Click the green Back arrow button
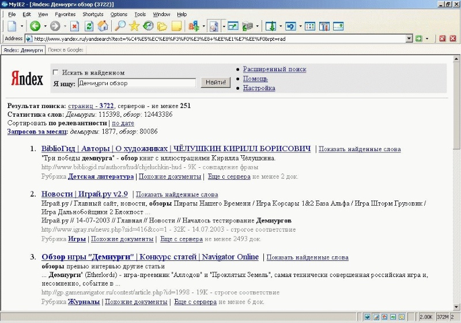This screenshot has height=323, width=461. (x=35, y=26)
